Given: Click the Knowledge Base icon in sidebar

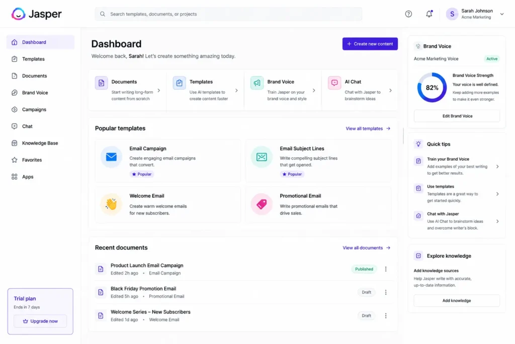Looking at the screenshot, I should 15,143.
